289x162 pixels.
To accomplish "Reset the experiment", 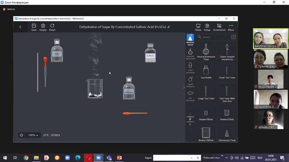I will coord(52,27).
